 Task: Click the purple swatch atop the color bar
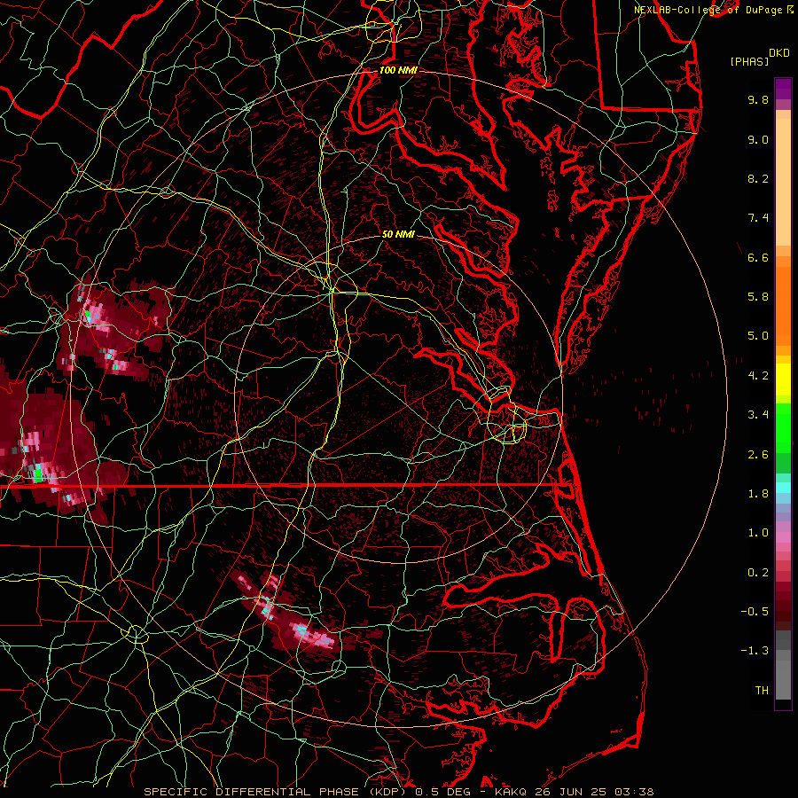(x=783, y=89)
